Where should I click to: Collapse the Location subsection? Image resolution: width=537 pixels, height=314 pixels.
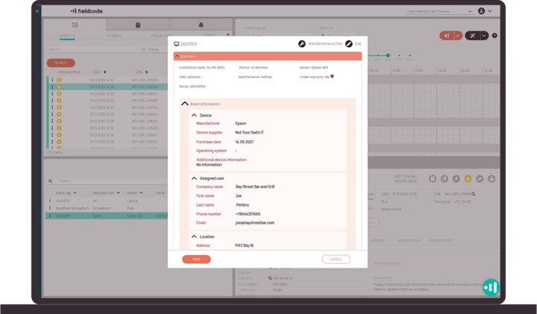tap(194, 236)
